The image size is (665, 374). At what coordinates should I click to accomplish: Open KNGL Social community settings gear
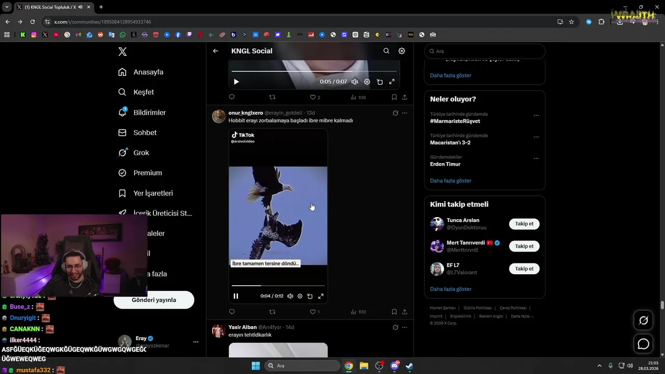tap(402, 51)
